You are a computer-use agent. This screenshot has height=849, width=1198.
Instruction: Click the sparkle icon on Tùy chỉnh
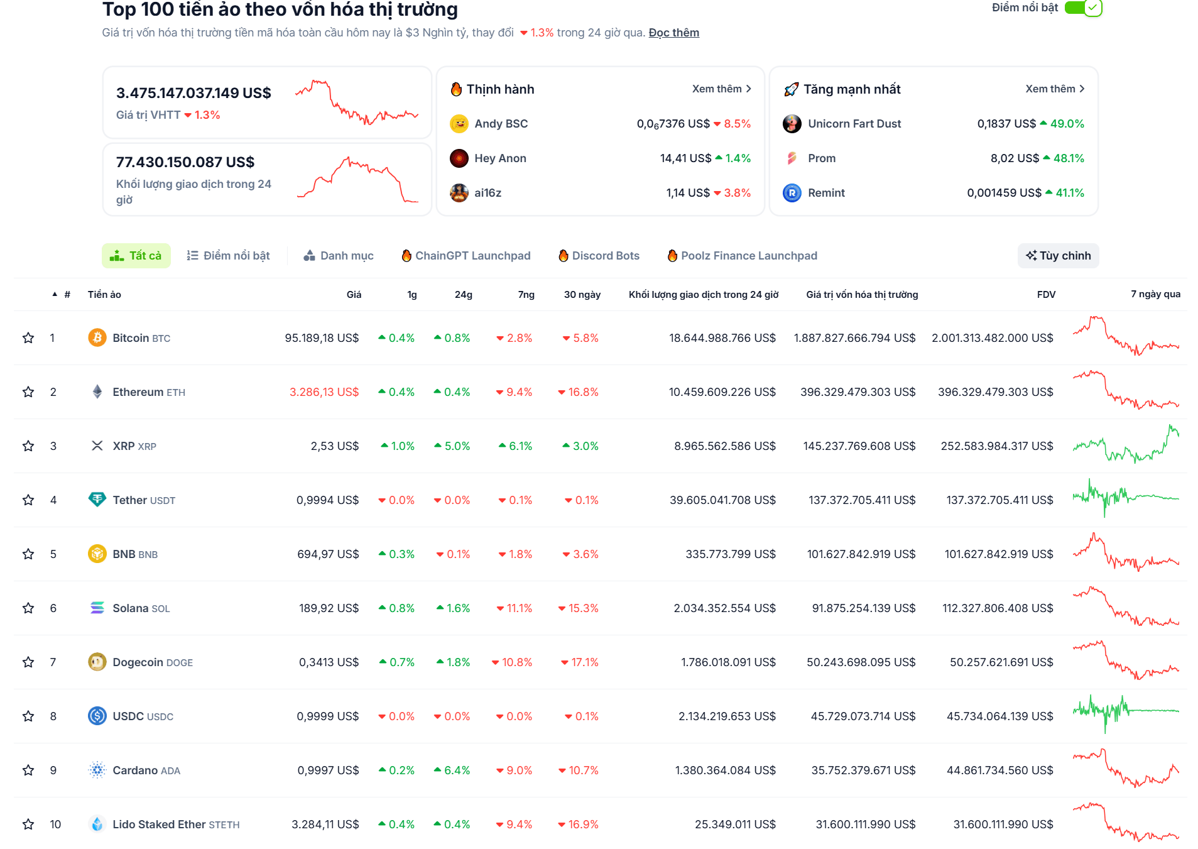(1032, 255)
